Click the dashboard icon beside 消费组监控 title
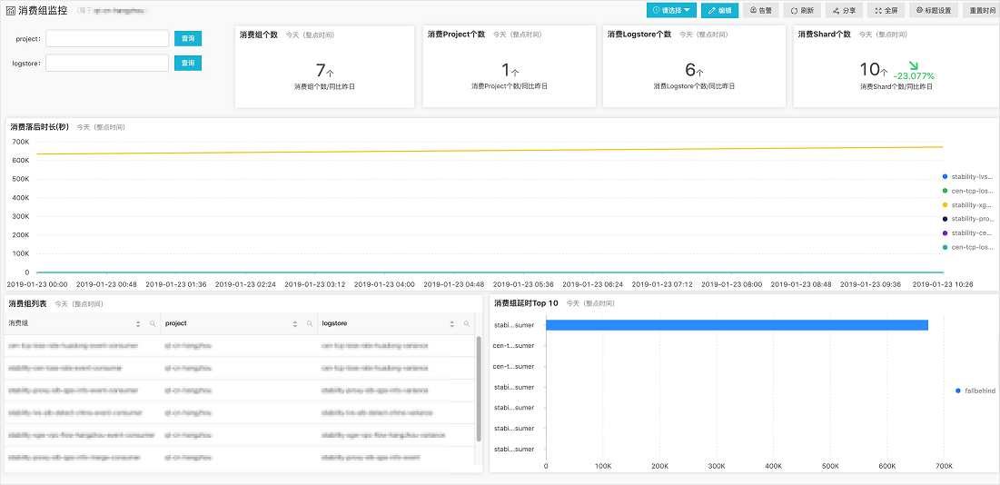Screen dimensions: 1000x485 click(10, 11)
